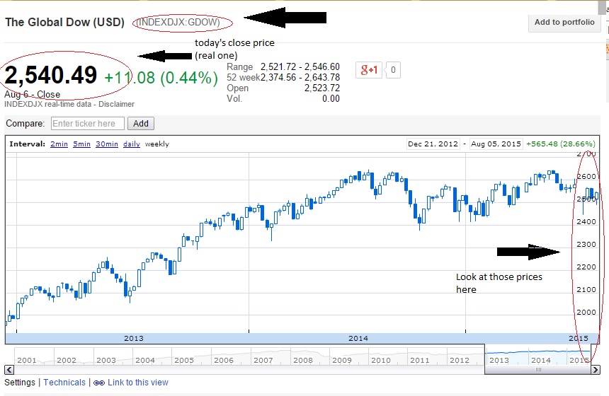Image resolution: width=609 pixels, height=396 pixels.
Task: Click the Disclaimer link
Action: [x=116, y=105]
